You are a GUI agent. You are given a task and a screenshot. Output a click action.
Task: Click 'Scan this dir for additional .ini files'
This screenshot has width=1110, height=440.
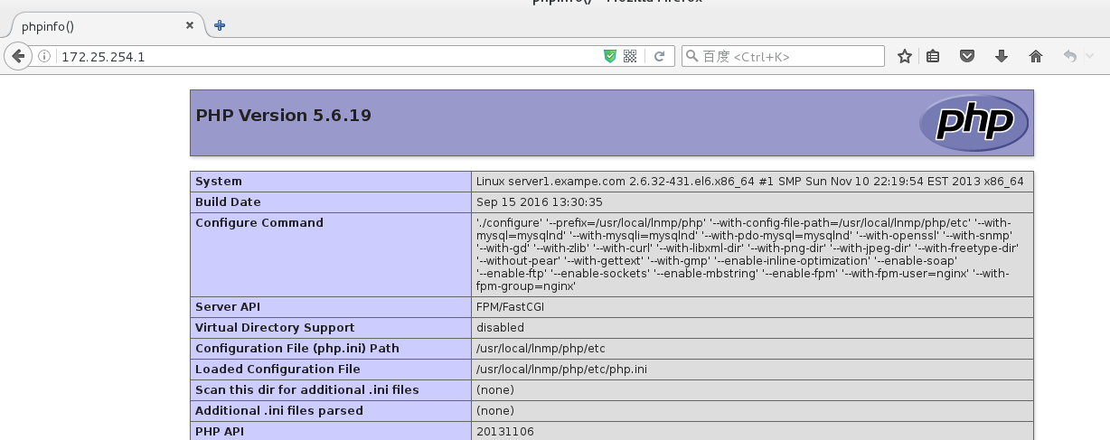pos(307,390)
